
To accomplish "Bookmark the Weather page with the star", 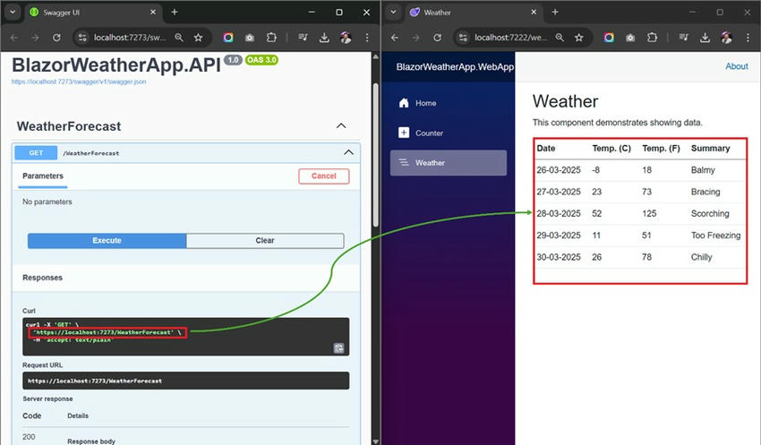I will pos(579,38).
